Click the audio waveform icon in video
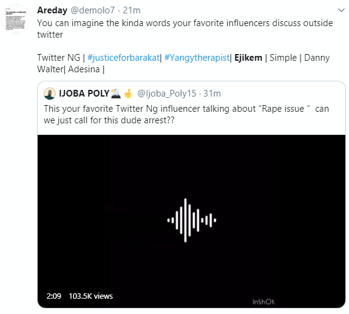This screenshot has width=349, height=314. point(192,220)
